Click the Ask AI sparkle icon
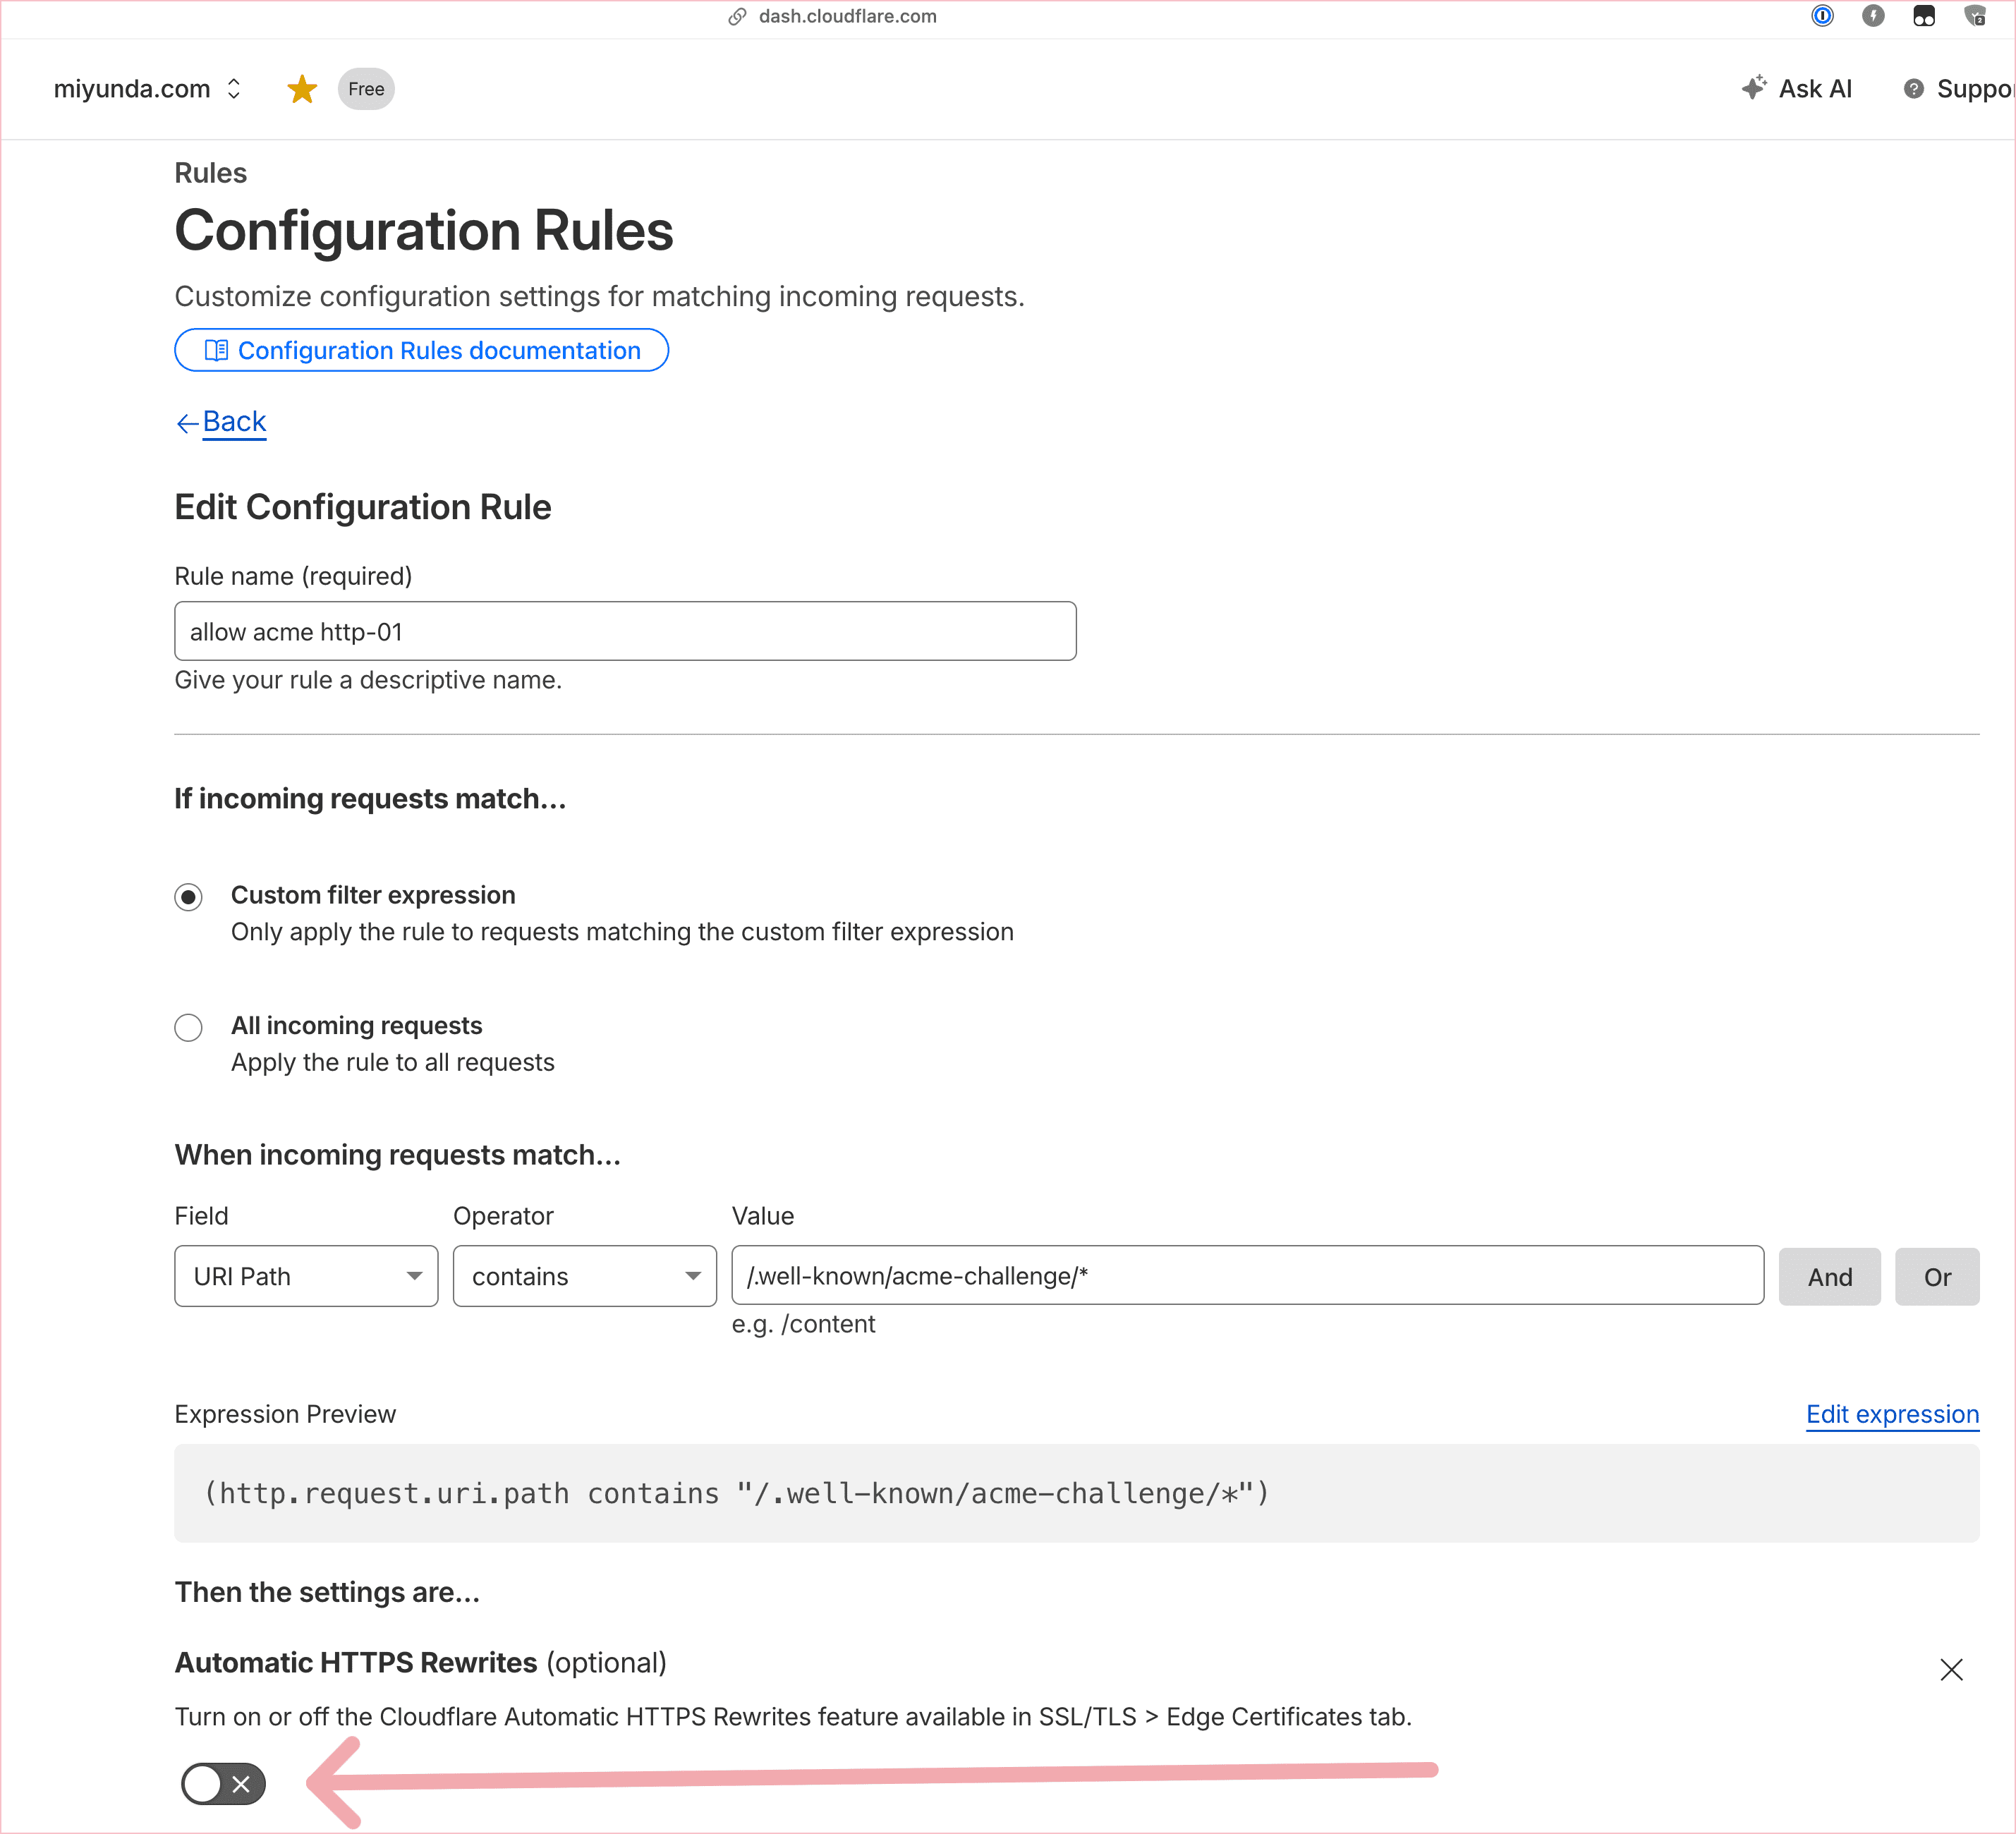The height and width of the screenshot is (1834, 2016). tap(1753, 88)
